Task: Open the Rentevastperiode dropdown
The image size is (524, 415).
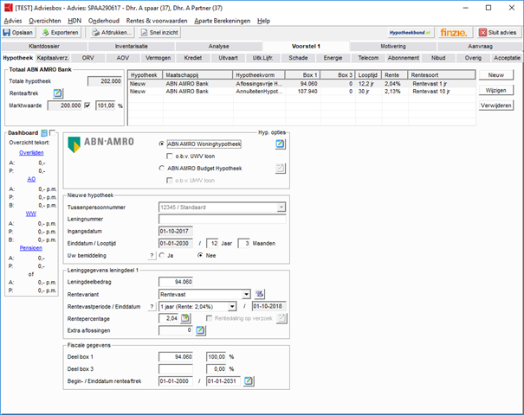Action: (x=232, y=306)
